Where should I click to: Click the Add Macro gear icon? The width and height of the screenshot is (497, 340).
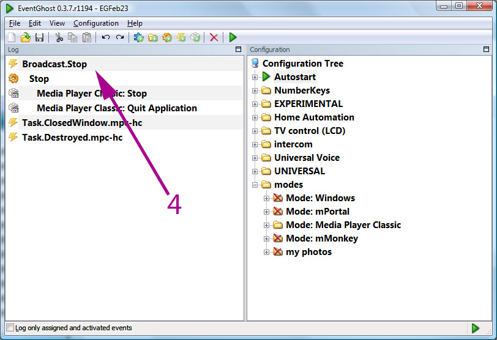click(x=167, y=37)
